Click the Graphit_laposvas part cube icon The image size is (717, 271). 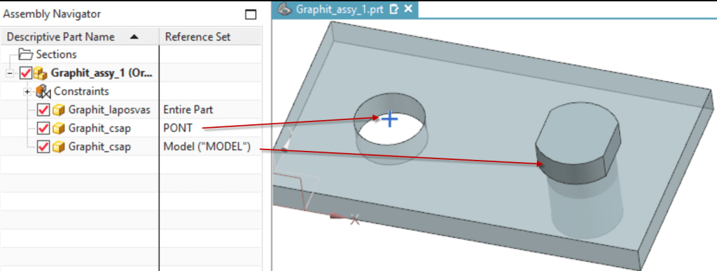pos(57,110)
